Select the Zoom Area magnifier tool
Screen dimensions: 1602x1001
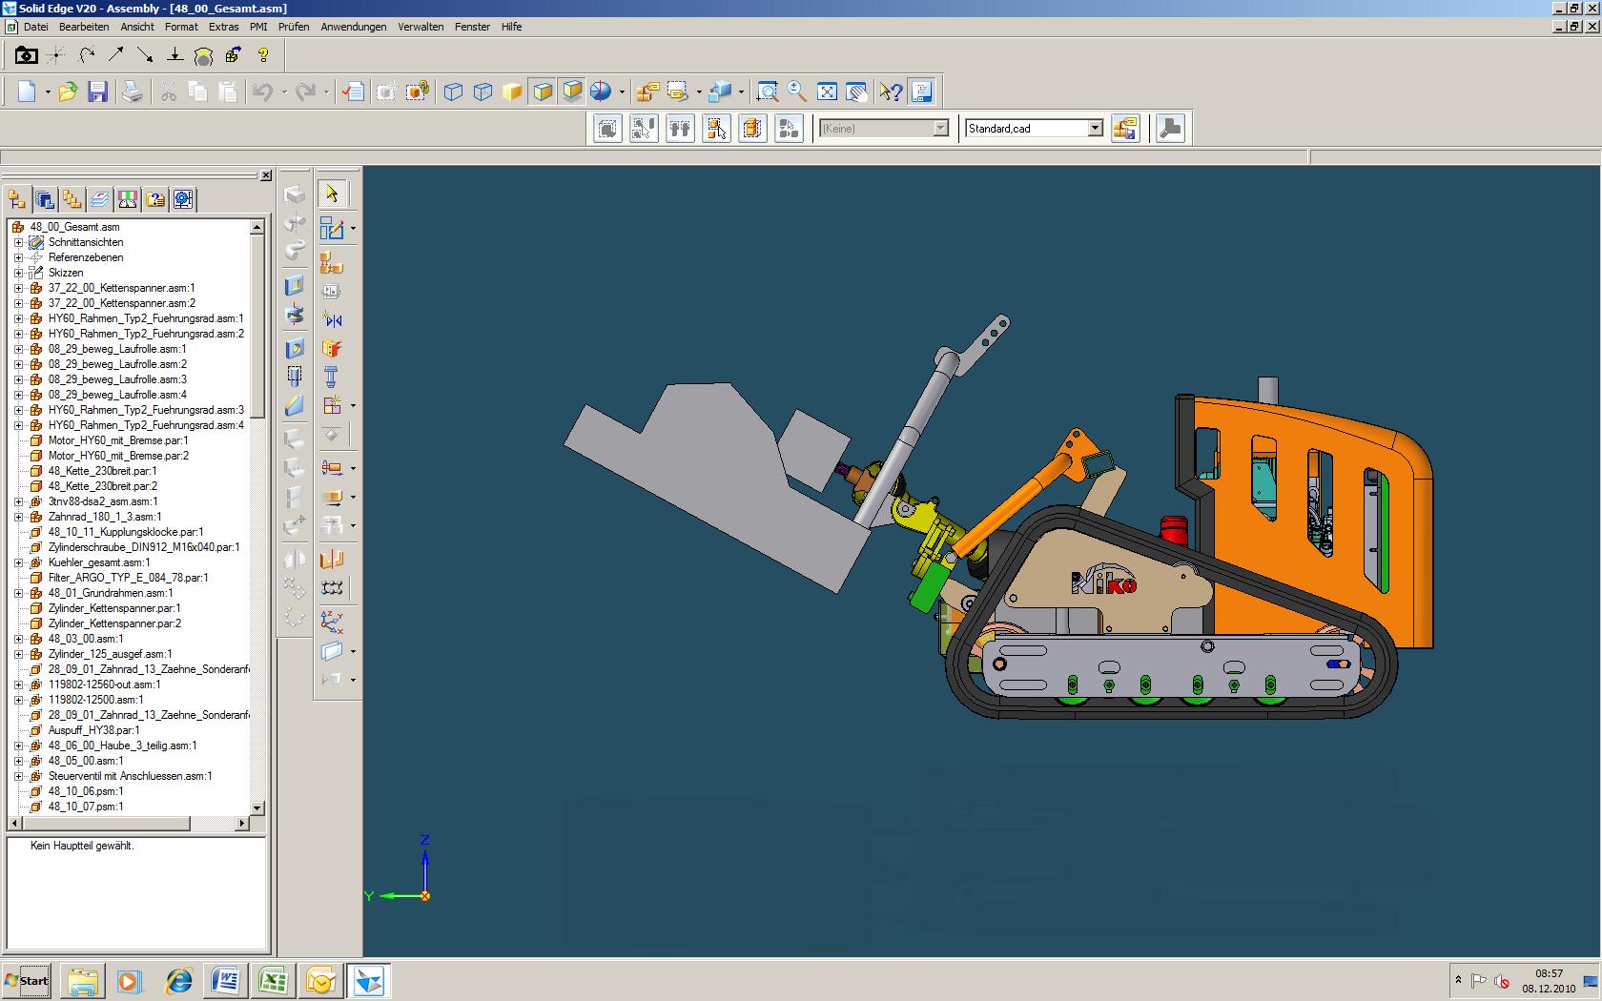click(x=767, y=92)
